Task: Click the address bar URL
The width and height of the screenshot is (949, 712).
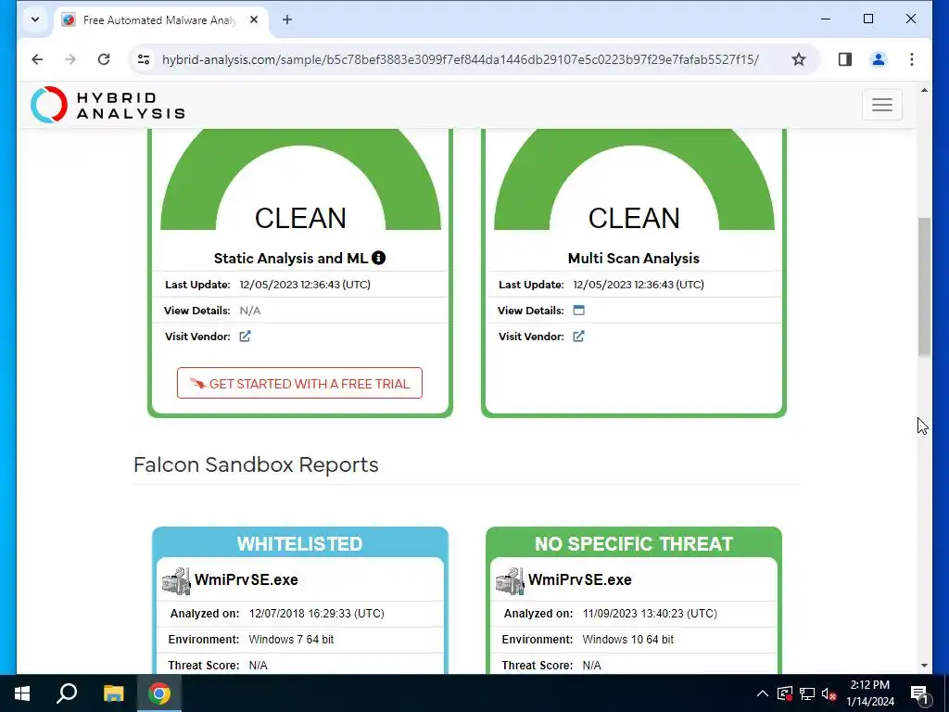Action: tap(460, 59)
